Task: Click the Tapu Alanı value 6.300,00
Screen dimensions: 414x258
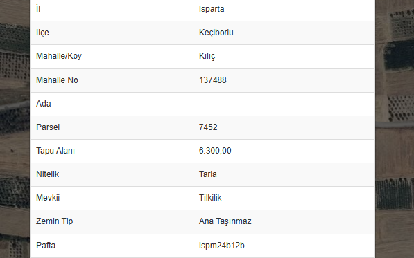Action: pyautogui.click(x=215, y=151)
